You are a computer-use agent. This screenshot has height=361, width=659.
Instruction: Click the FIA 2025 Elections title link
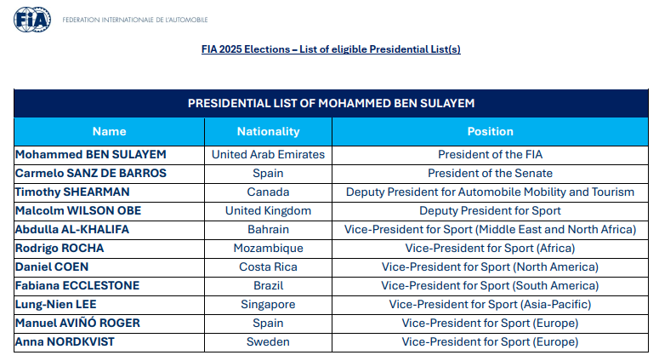pyautogui.click(x=331, y=49)
